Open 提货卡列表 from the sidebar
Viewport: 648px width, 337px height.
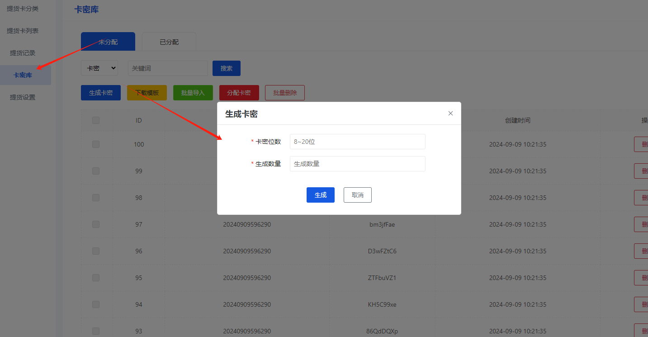point(22,30)
